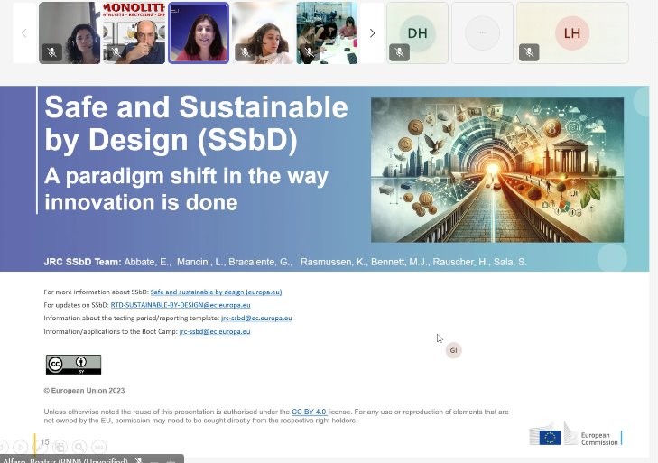Click the muted mic icon on DH tile
The width and height of the screenshot is (658, 463).
point(400,53)
